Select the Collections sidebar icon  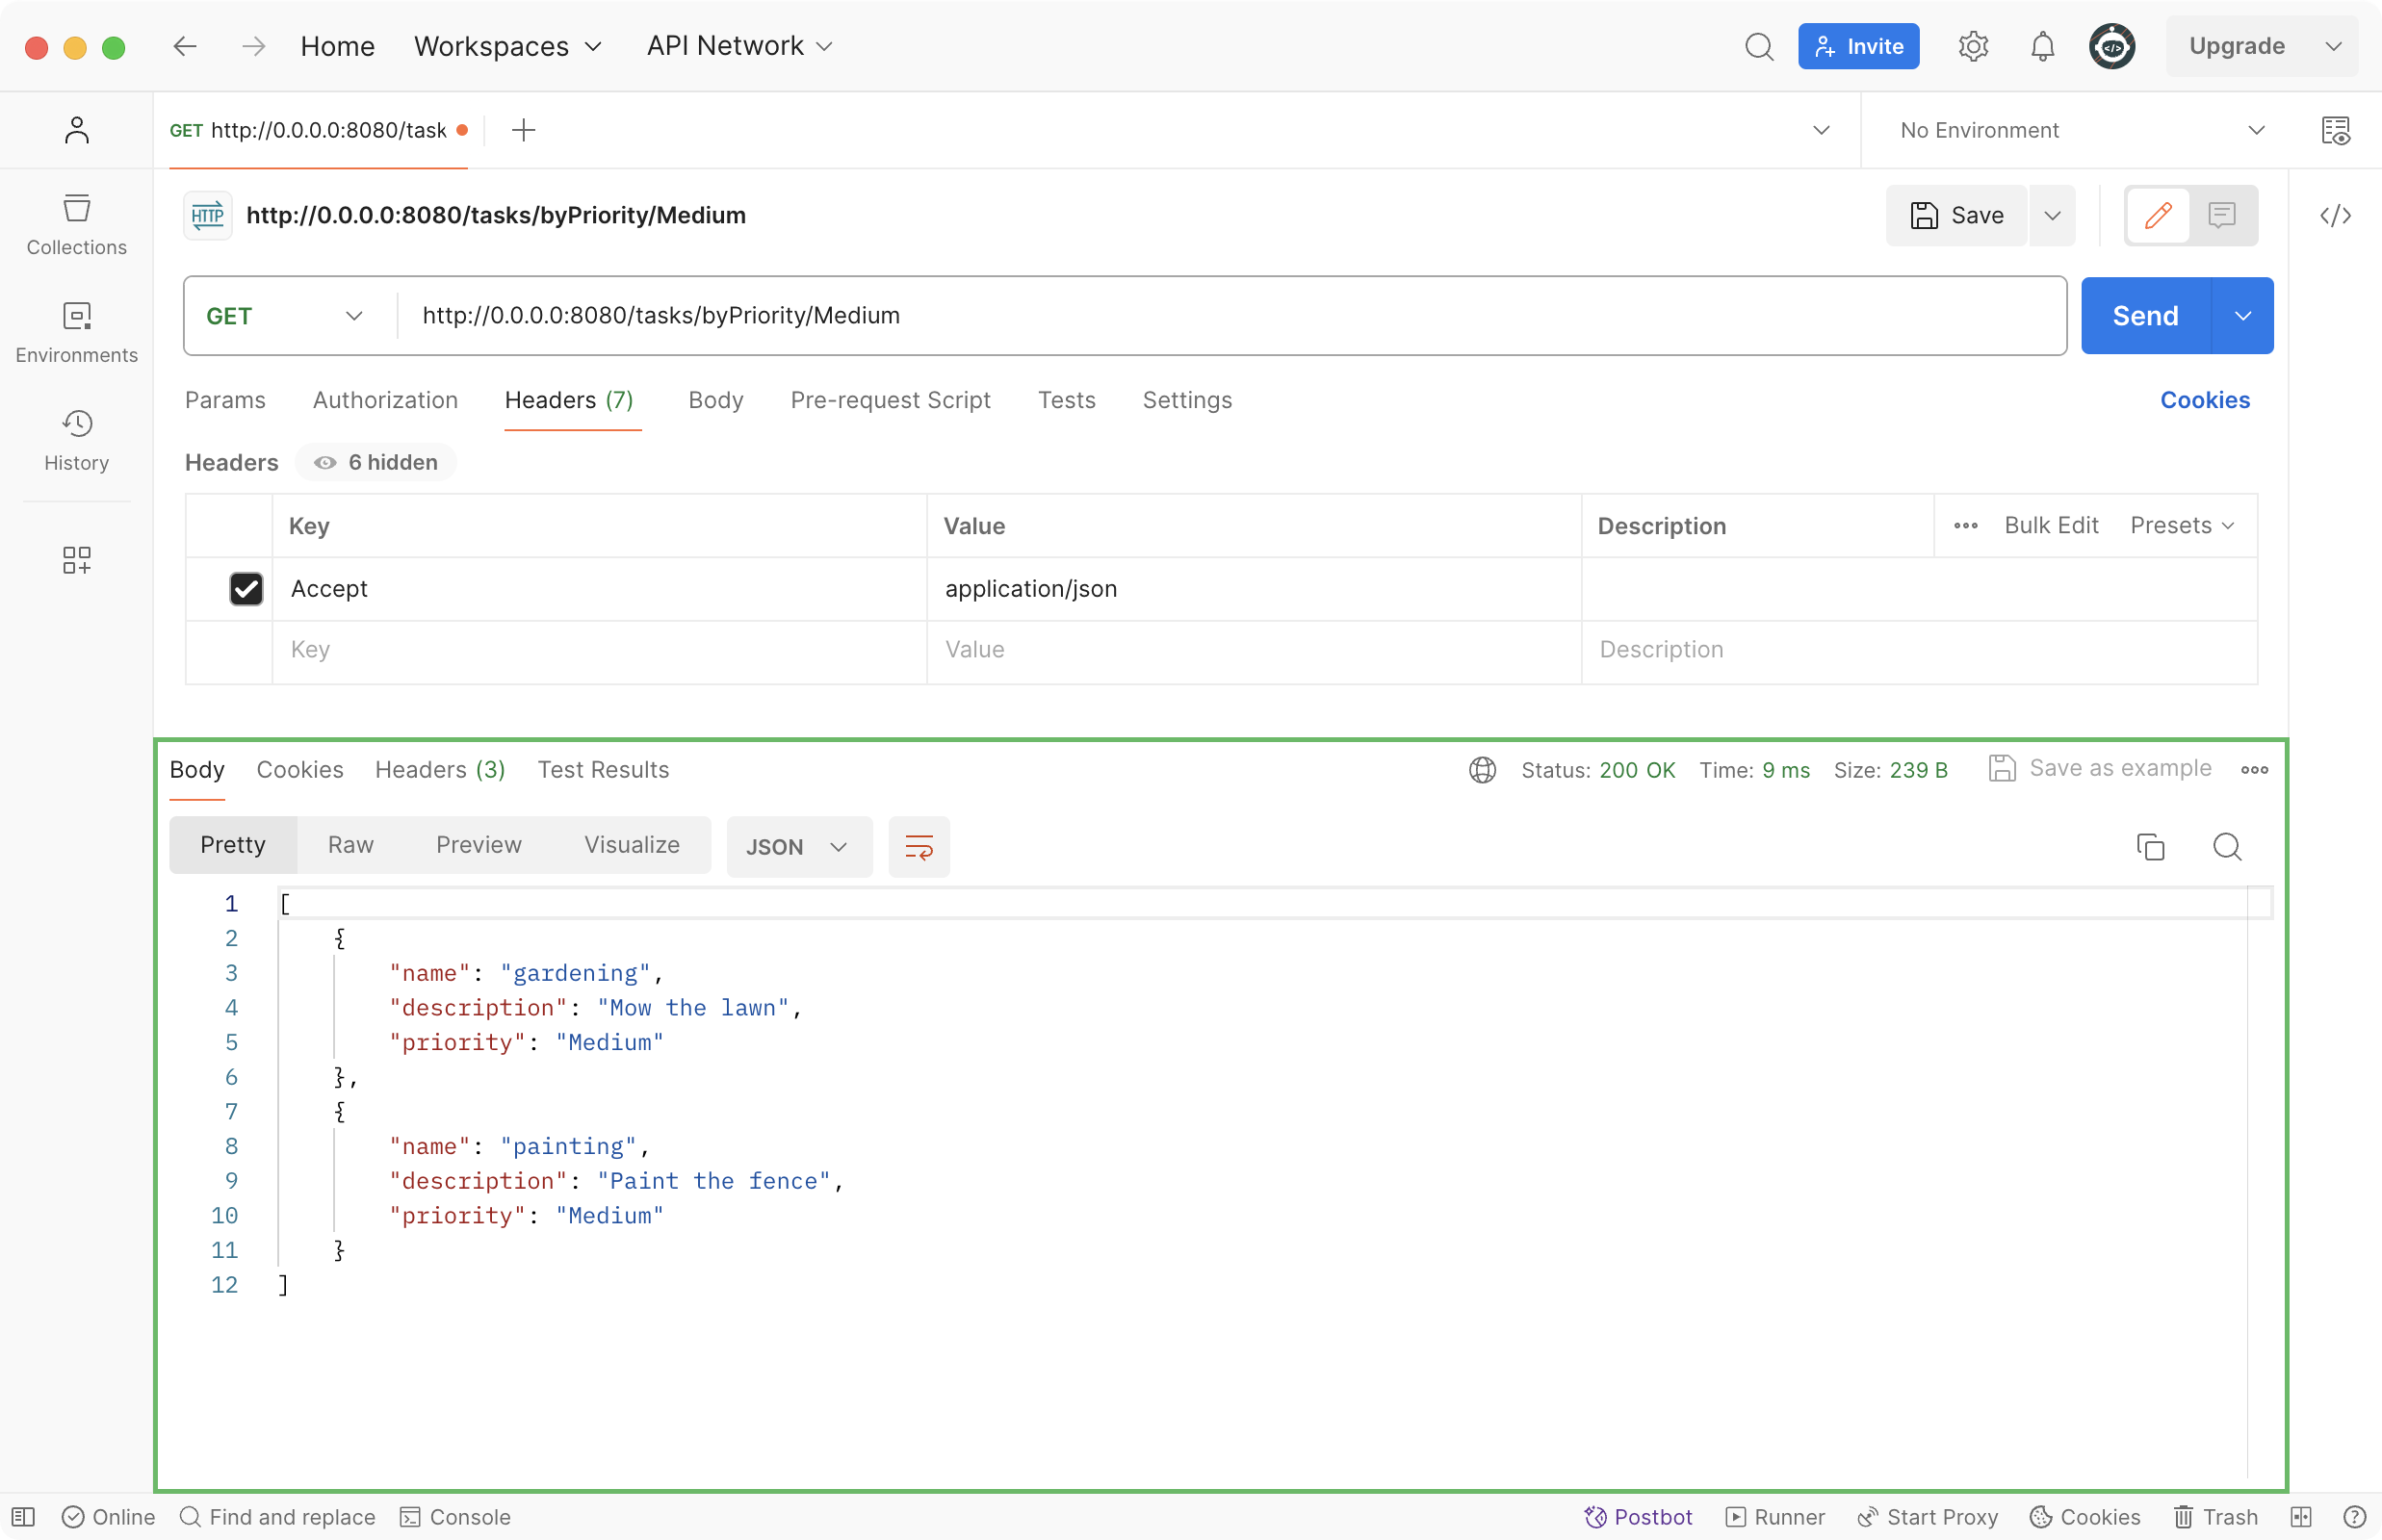[76, 224]
